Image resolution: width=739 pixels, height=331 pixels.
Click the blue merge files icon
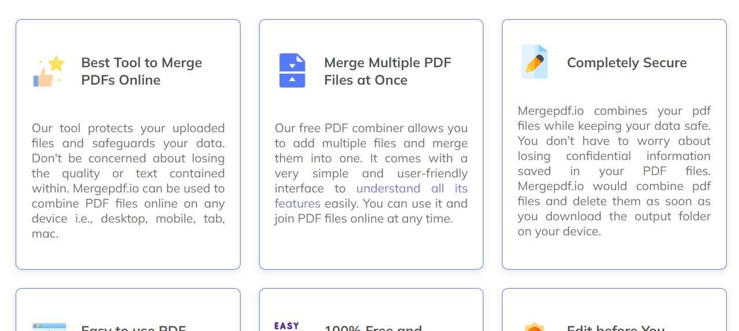tap(292, 71)
